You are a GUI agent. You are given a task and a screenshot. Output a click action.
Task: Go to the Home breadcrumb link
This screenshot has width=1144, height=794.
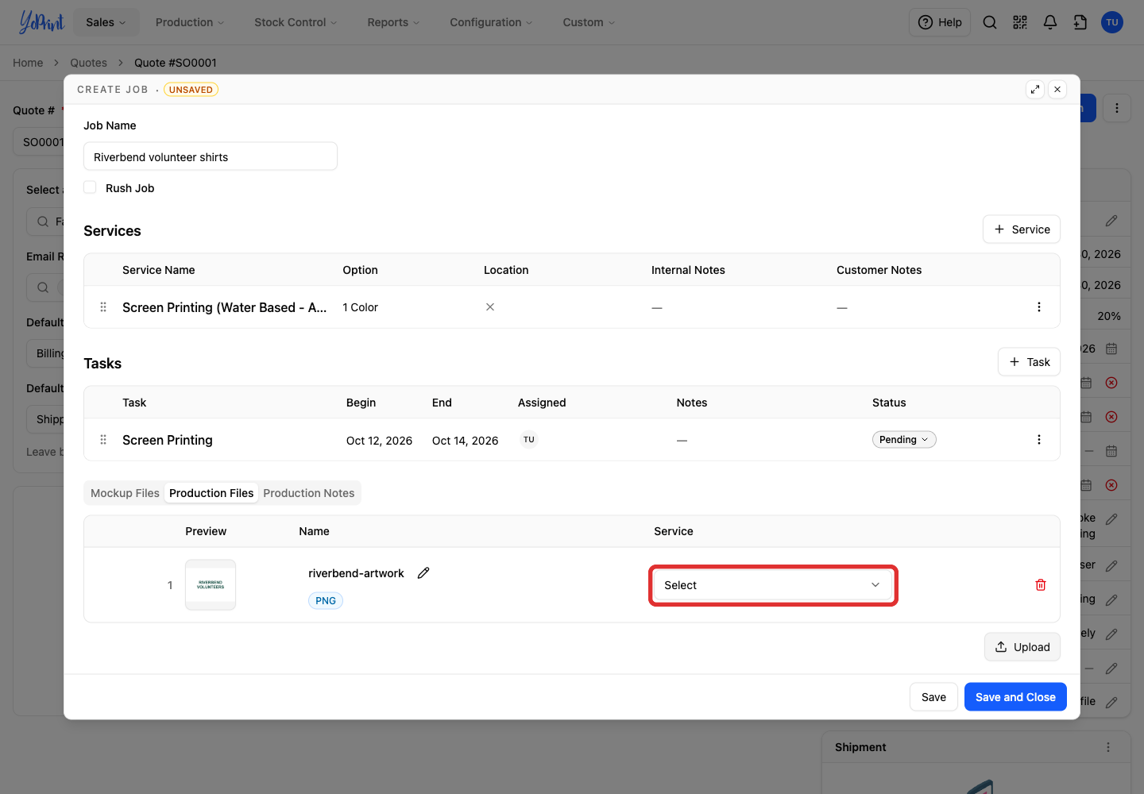point(28,63)
